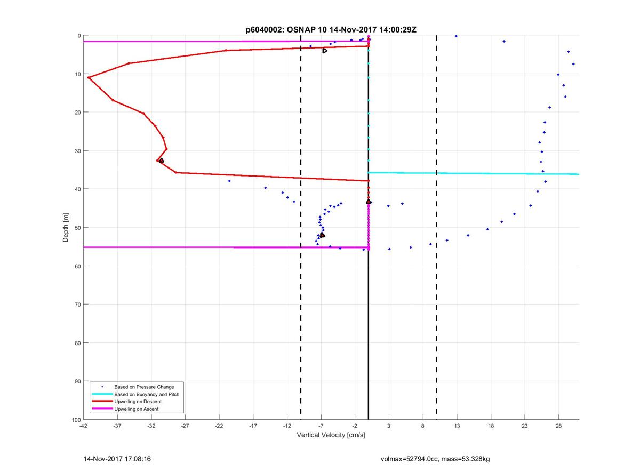Click the y-axis tick label '50'
This screenshot has height=472, width=640.
[x=77, y=228]
